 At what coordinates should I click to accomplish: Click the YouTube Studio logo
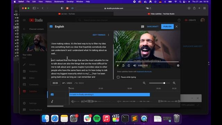[36, 20]
